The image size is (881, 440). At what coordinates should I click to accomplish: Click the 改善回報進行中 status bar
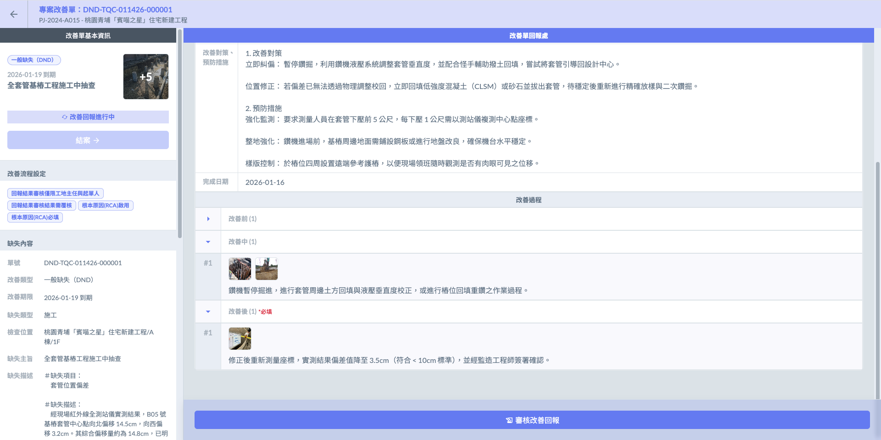click(88, 117)
